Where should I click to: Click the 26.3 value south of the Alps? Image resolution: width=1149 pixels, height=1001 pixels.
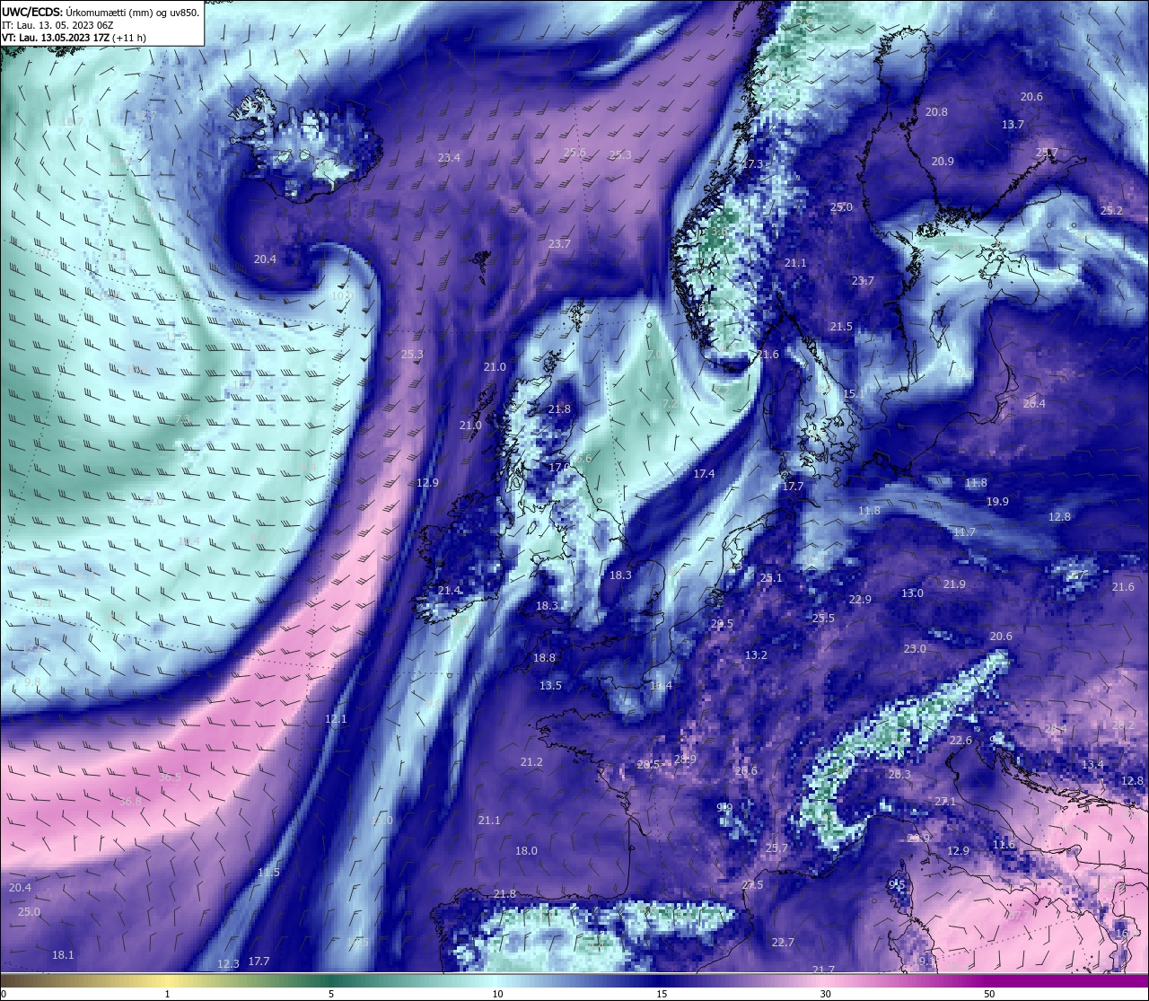click(x=899, y=775)
